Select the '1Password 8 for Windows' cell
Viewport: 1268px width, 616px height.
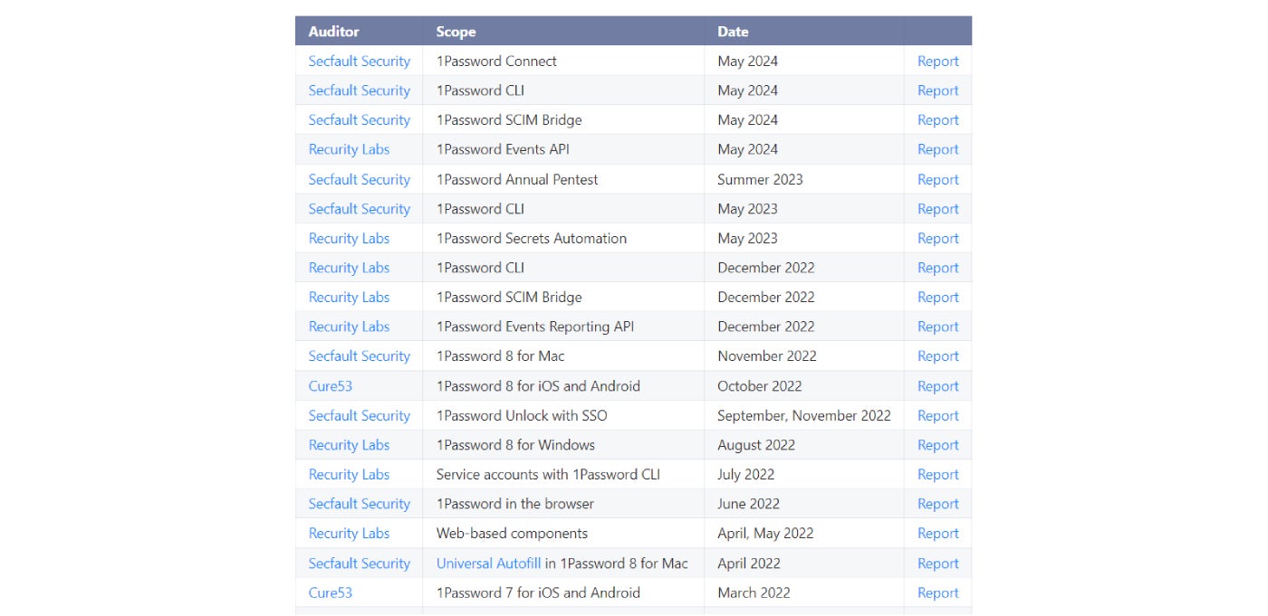click(x=563, y=445)
